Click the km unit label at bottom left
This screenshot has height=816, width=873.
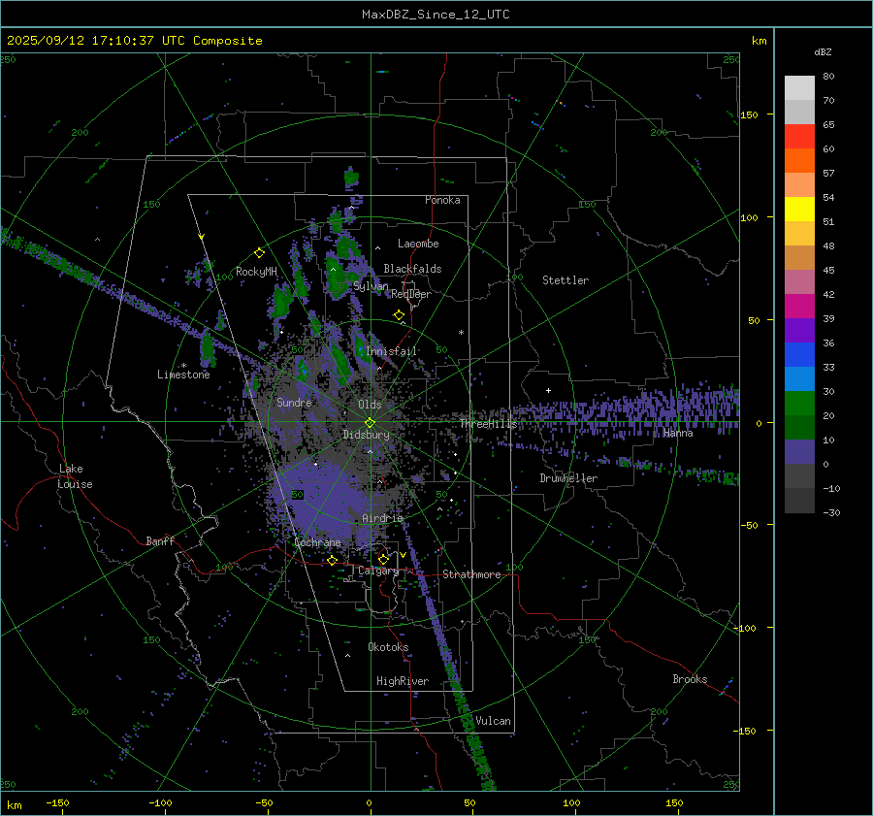tap(14, 805)
